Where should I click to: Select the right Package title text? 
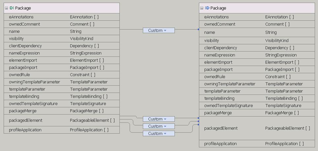218,8
